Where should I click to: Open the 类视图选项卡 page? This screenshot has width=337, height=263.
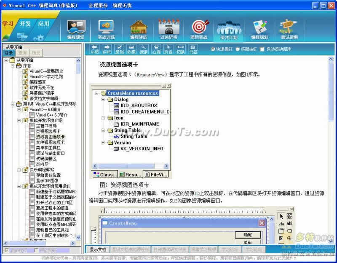pyautogui.click(x=48, y=131)
